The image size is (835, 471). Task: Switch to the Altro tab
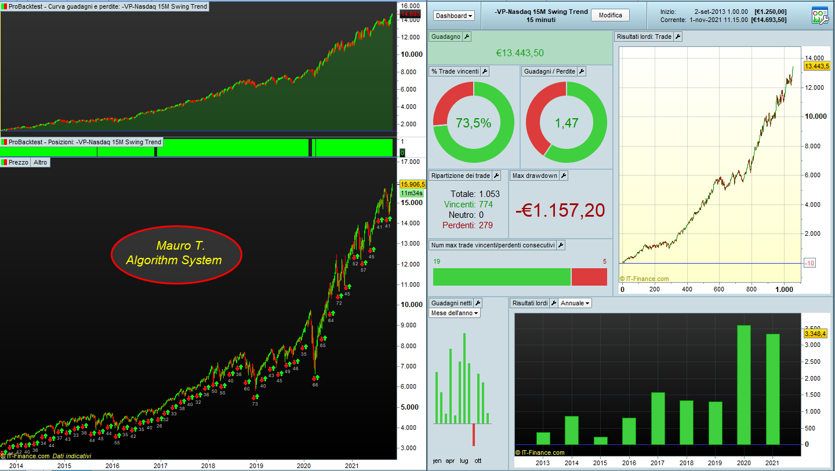point(40,162)
